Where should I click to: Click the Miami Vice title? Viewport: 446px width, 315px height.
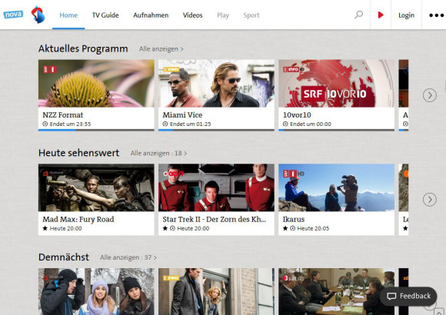point(182,114)
